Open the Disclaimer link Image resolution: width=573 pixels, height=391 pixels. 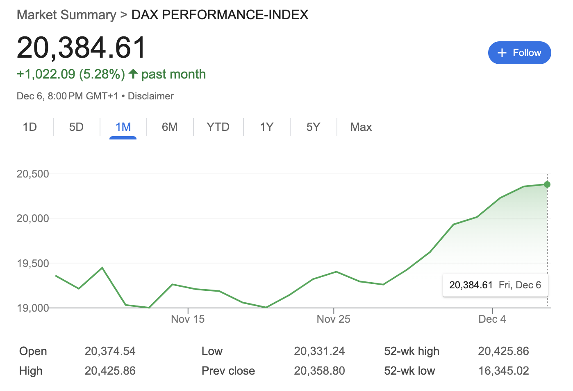point(150,96)
